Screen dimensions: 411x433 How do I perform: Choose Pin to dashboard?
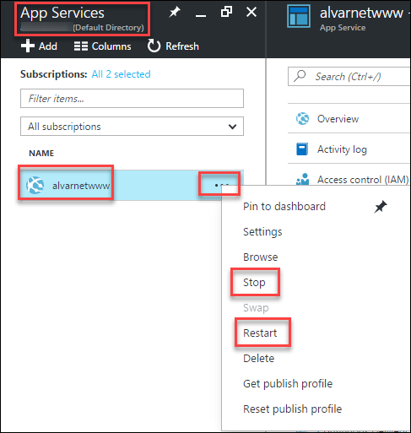(x=284, y=207)
